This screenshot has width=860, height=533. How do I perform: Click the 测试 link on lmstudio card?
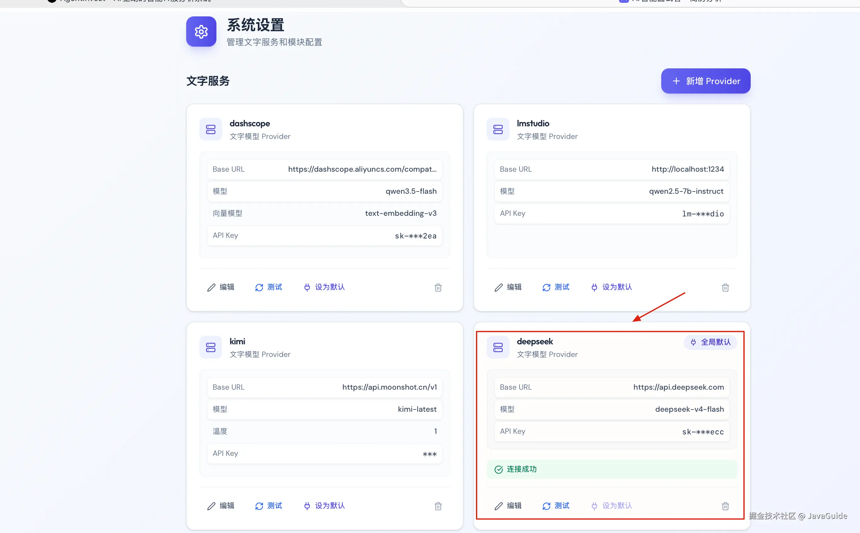[x=561, y=287]
